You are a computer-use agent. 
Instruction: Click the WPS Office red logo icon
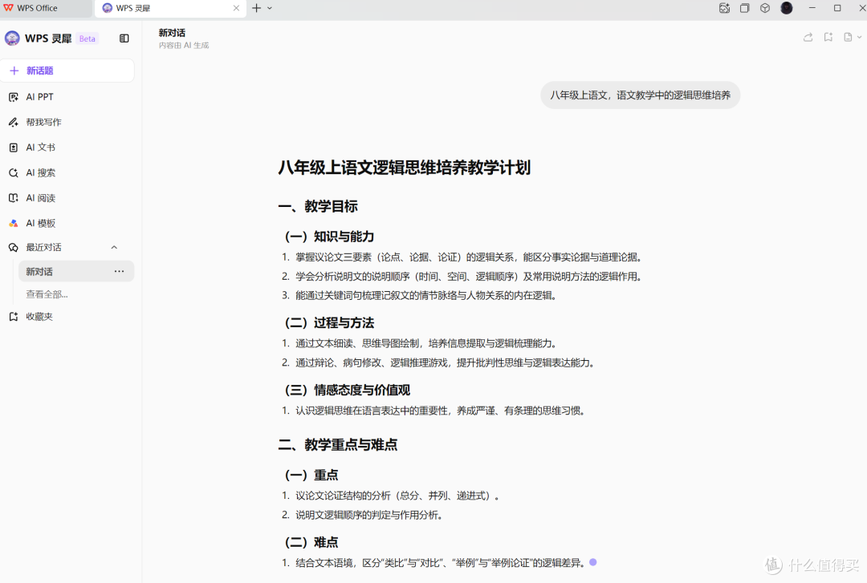point(8,8)
